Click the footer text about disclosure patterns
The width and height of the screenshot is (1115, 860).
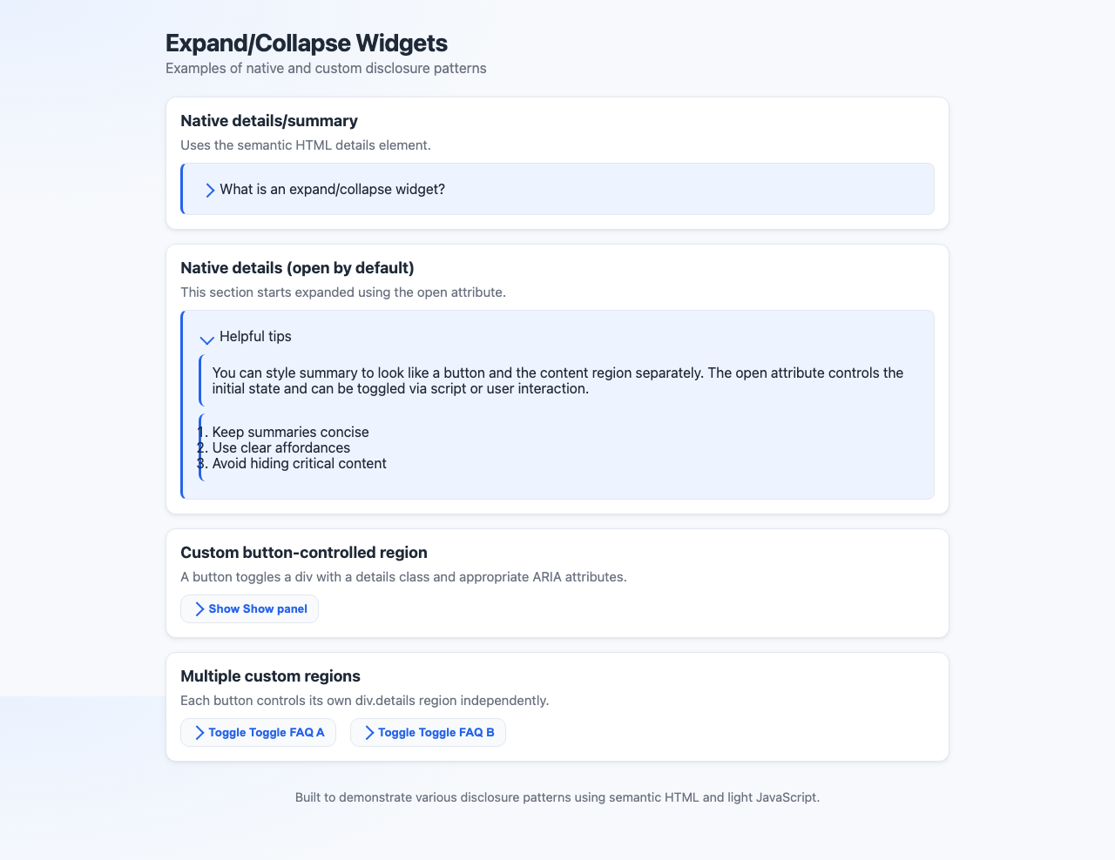pyautogui.click(x=557, y=796)
